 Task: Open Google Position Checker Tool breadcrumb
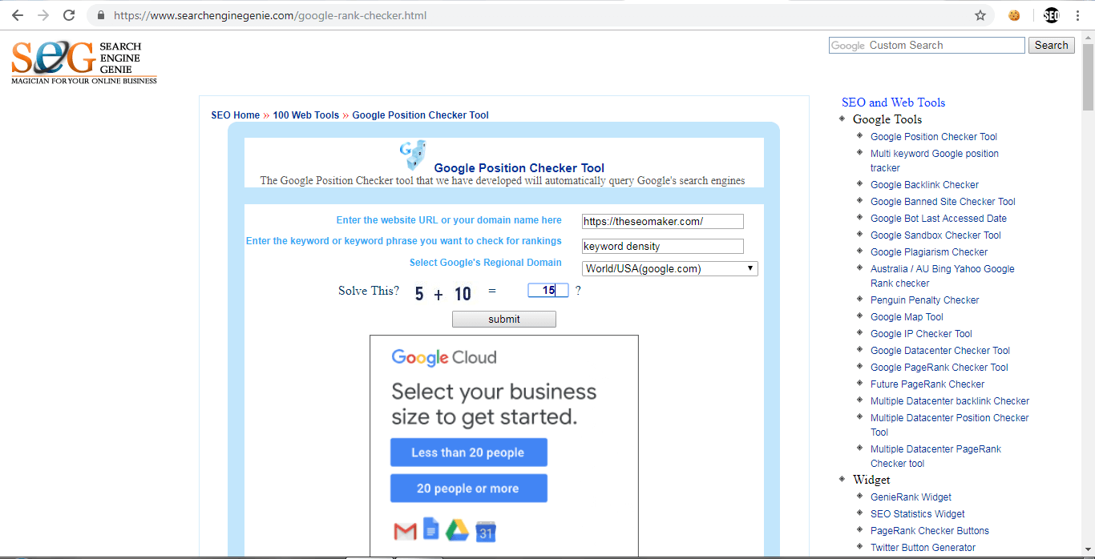coord(421,115)
